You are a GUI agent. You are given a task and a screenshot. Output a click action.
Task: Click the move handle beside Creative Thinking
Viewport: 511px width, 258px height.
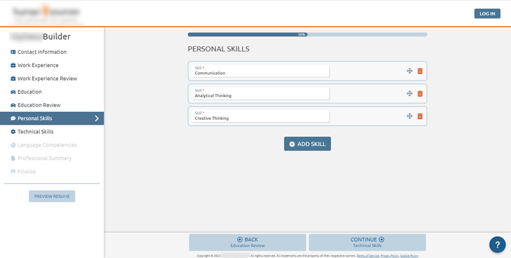409,116
